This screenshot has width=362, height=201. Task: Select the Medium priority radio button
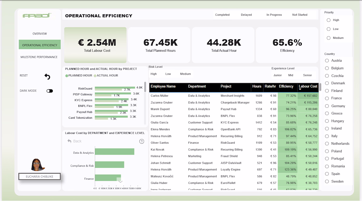click(328, 38)
